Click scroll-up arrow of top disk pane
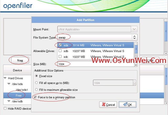The image size is (168, 115). tap(166, 20)
